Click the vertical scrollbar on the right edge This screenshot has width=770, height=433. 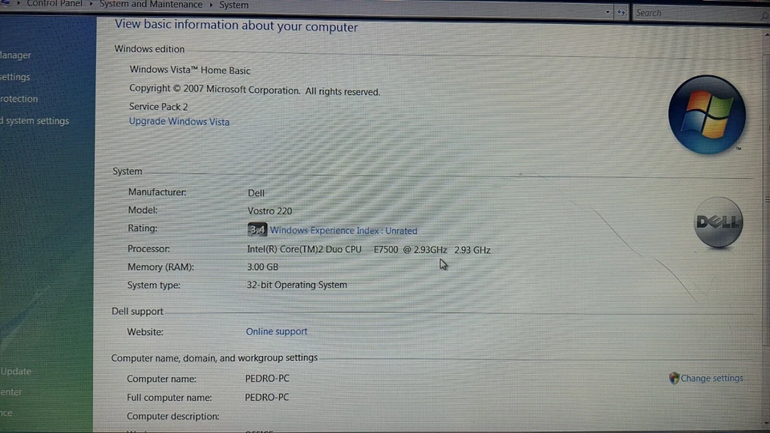point(767,199)
